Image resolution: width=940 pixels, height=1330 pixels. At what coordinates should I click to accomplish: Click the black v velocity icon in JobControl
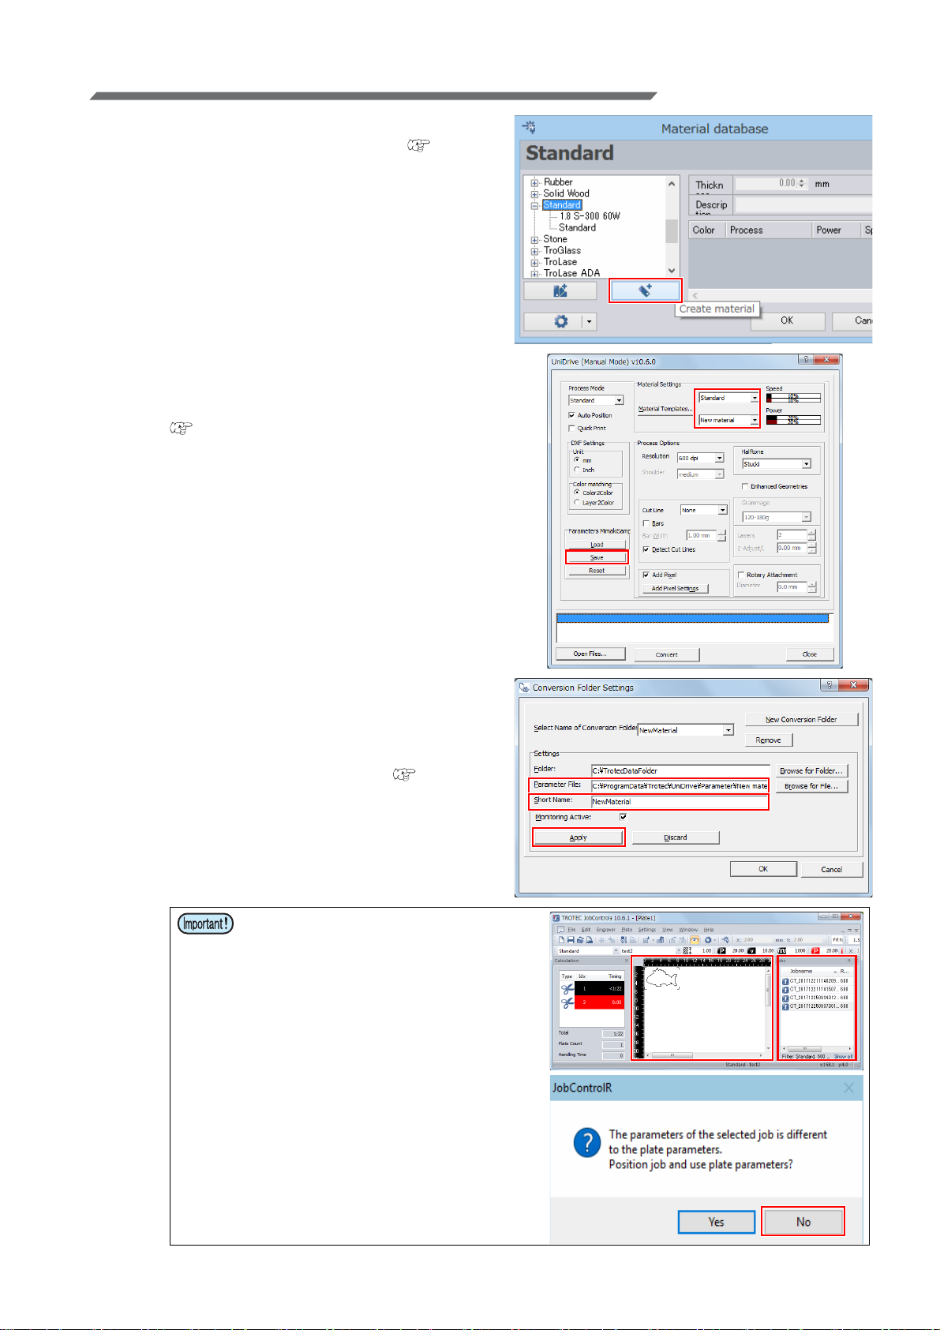[751, 951]
